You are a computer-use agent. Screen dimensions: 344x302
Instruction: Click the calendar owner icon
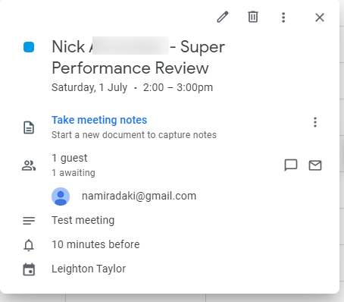[29, 269]
